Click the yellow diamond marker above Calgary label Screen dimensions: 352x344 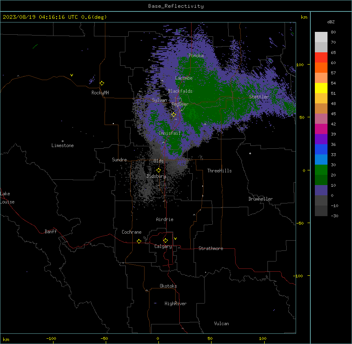[x=165, y=241]
